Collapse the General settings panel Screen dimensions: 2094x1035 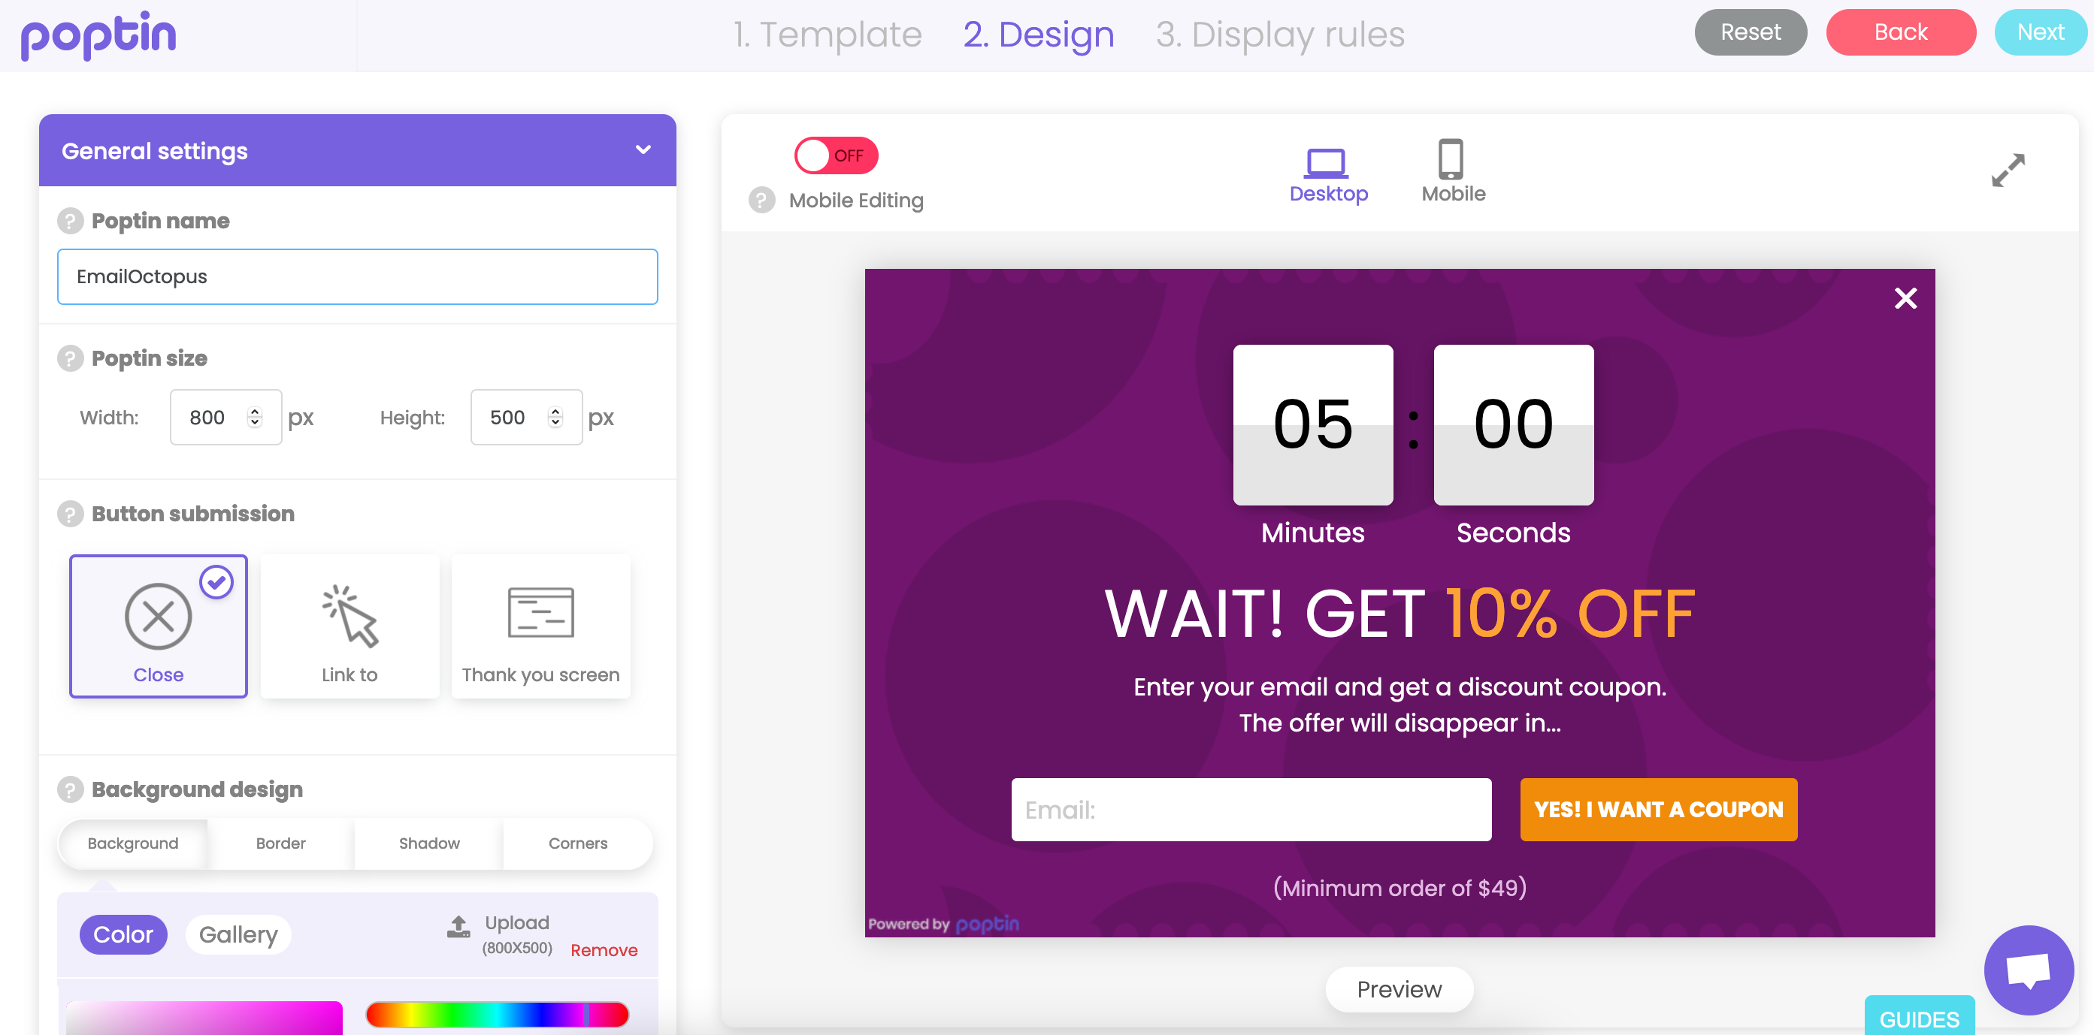click(643, 150)
